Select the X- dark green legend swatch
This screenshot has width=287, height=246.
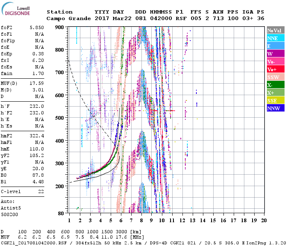click(x=276, y=85)
